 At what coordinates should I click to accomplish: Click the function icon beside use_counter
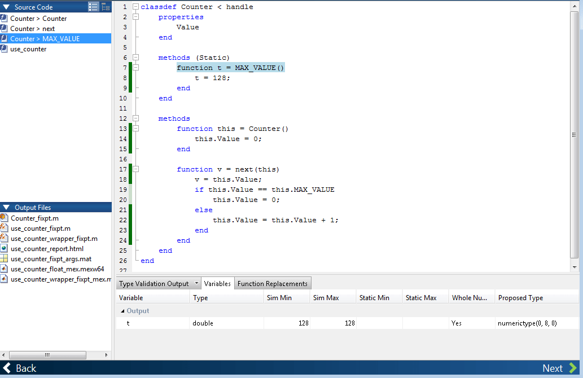tap(4, 49)
